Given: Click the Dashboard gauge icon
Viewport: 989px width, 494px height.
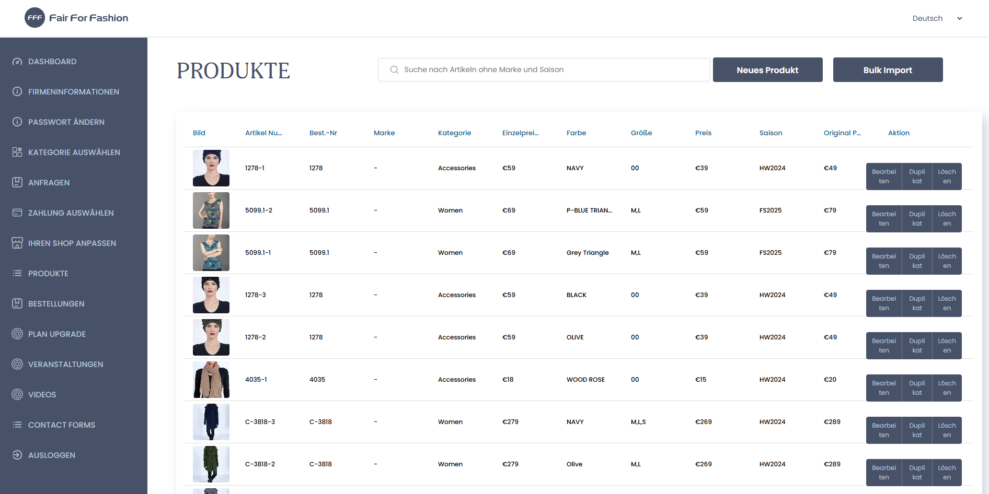Looking at the screenshot, I should pos(17,62).
